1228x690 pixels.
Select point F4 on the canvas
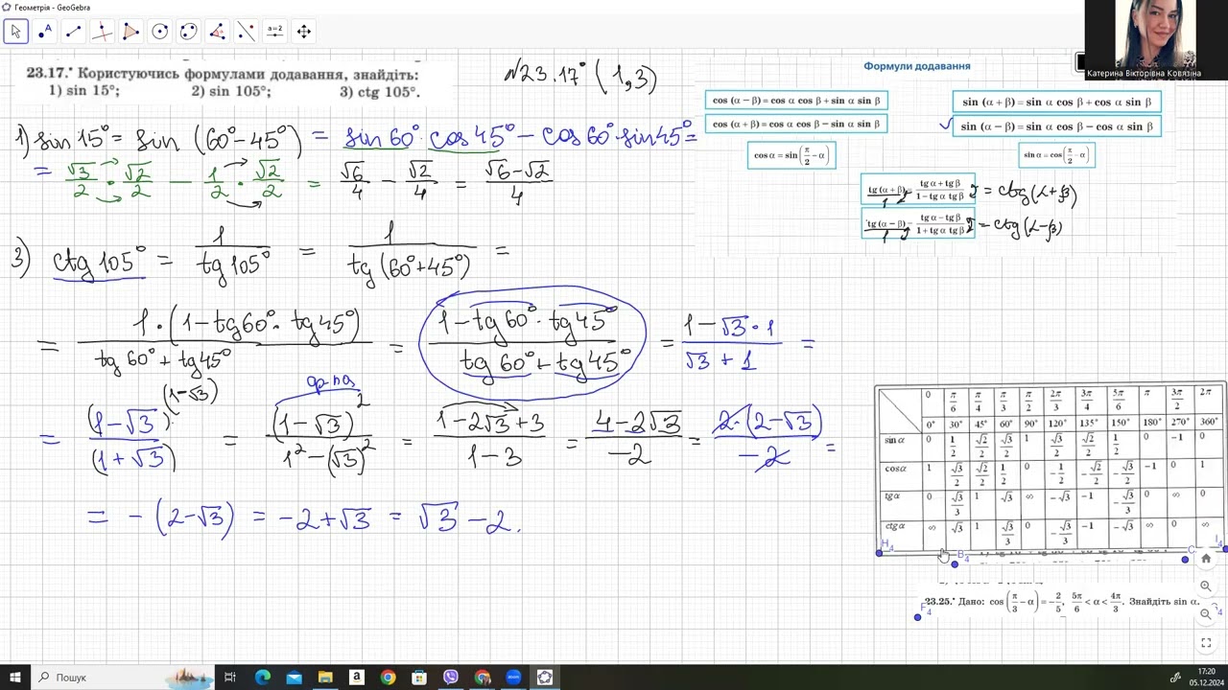coord(918,617)
